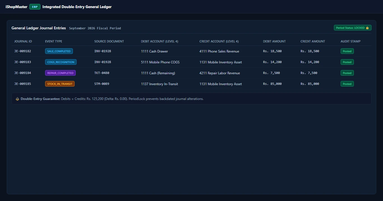
Task: Click the 4111 Phone Sales Revenue account
Action: click(x=219, y=51)
